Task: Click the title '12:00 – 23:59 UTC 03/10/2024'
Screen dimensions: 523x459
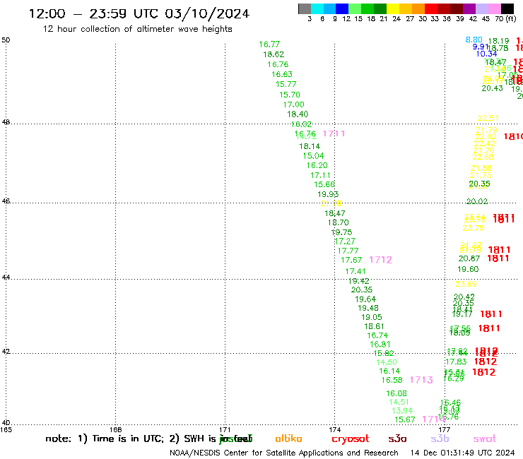Action: coord(139,13)
